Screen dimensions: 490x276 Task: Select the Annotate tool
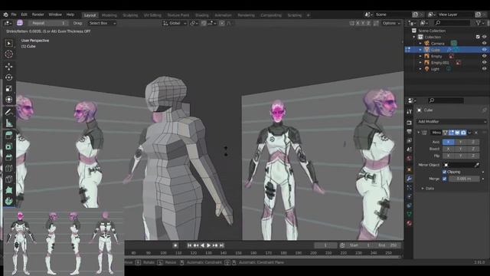8,112
